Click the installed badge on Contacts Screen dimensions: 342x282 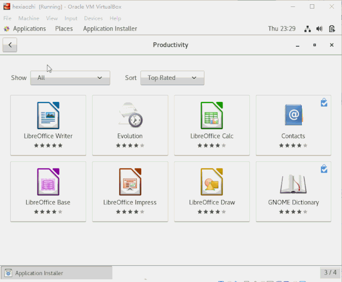point(324,102)
